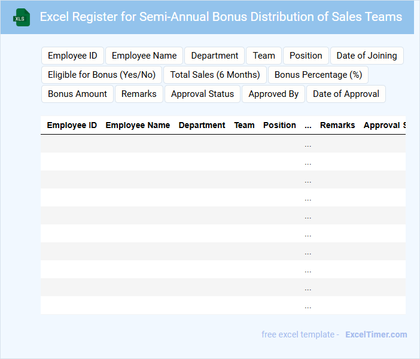The width and height of the screenshot is (420, 359).
Task: Select the Employee ID tag
Action: coord(72,56)
